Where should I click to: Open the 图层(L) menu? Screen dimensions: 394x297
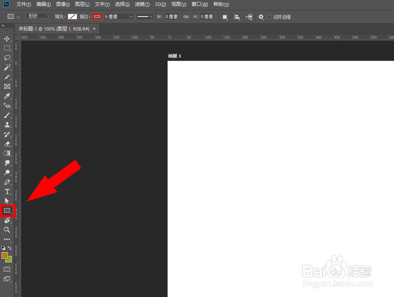pyautogui.click(x=82, y=4)
